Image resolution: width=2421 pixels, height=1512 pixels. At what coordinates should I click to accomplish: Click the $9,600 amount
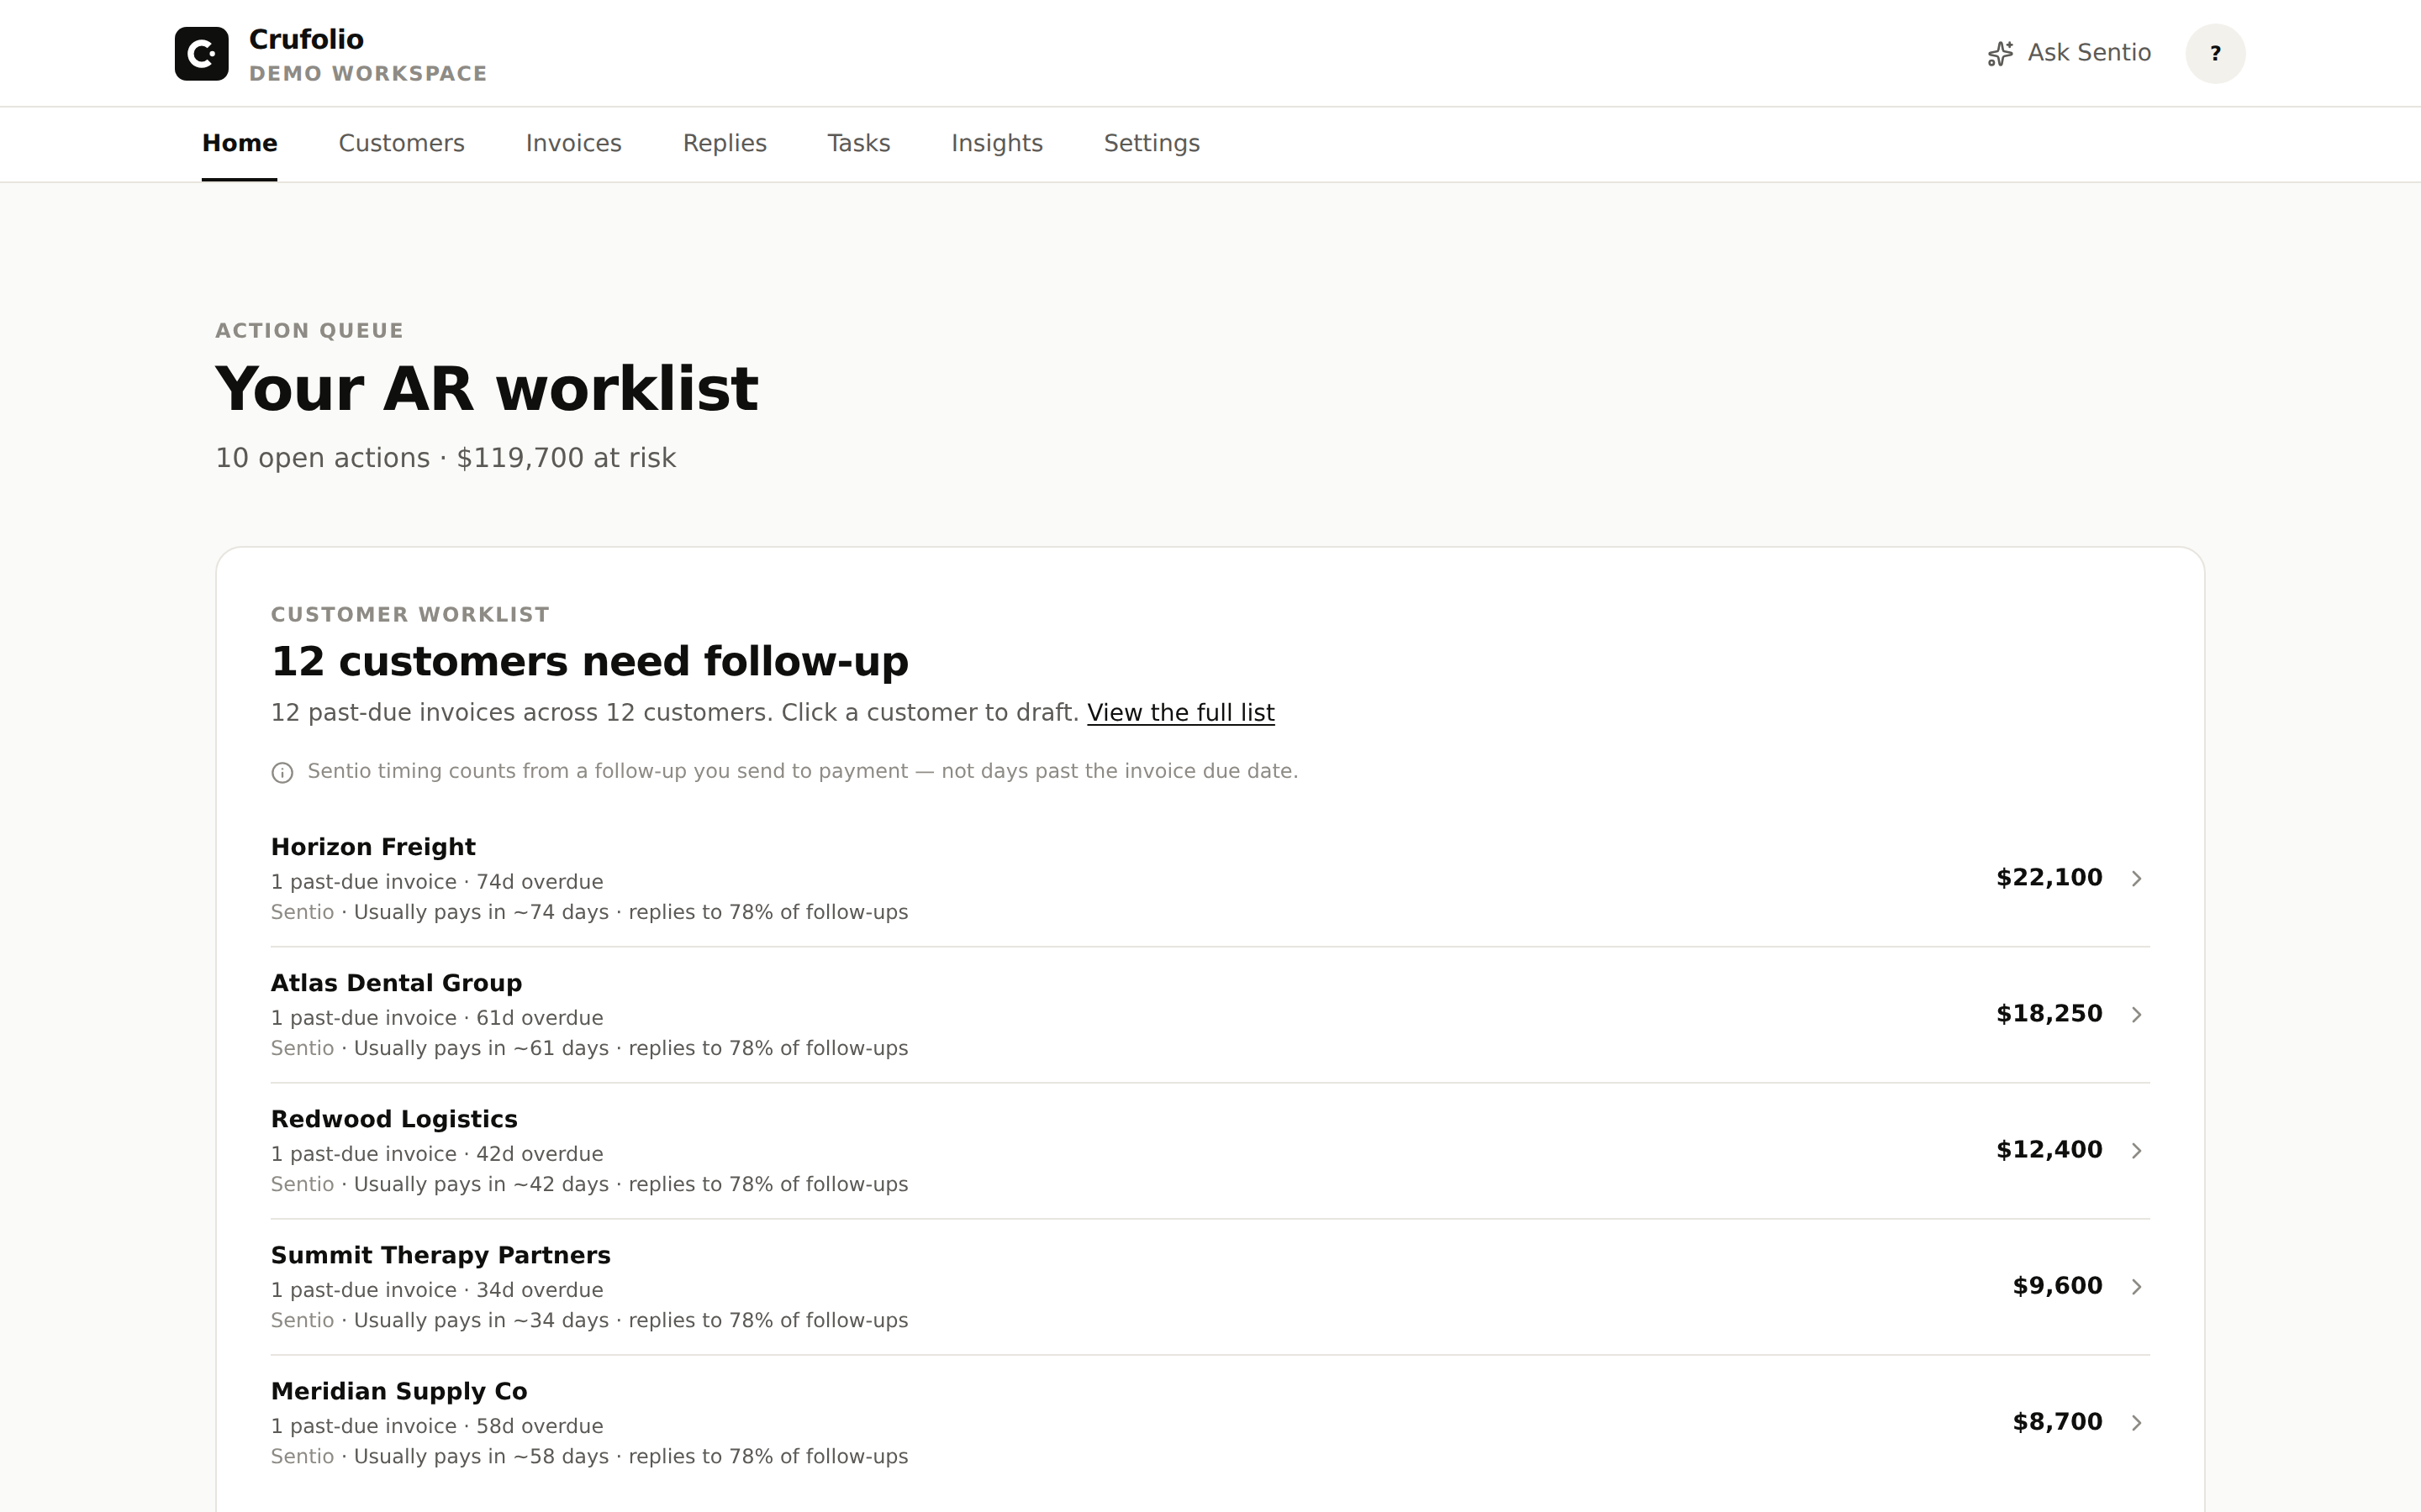pyautogui.click(x=2057, y=1285)
